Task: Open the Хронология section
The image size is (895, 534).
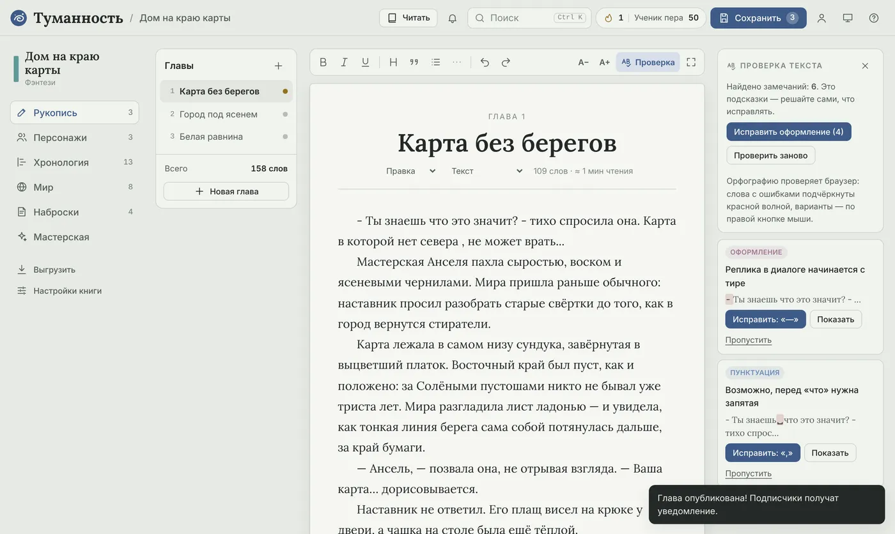Action: pyautogui.click(x=75, y=162)
